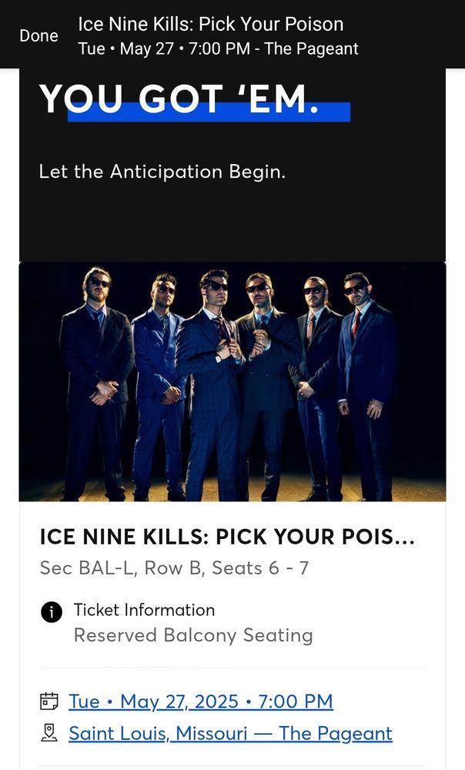Tap the YOU GOT 'EM heading
Viewport: 465px width, 770px height.
[179, 99]
